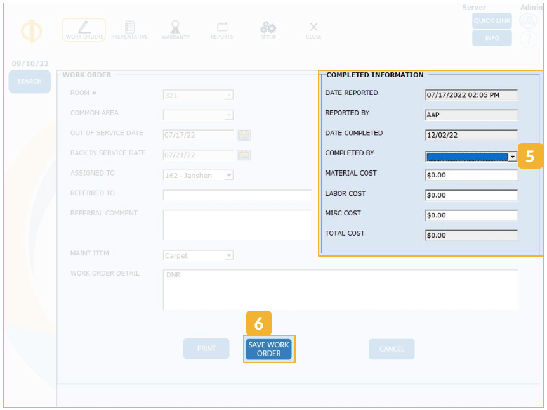Click the Close X icon in toolbar
This screenshot has height=410, width=547.
pyautogui.click(x=313, y=30)
